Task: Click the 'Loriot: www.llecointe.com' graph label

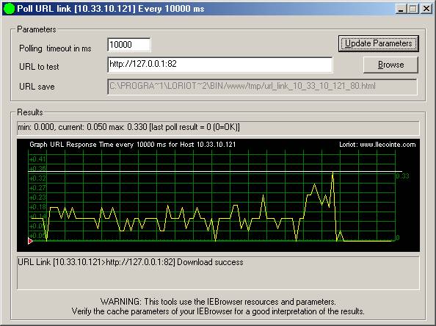Action: pyautogui.click(x=377, y=145)
